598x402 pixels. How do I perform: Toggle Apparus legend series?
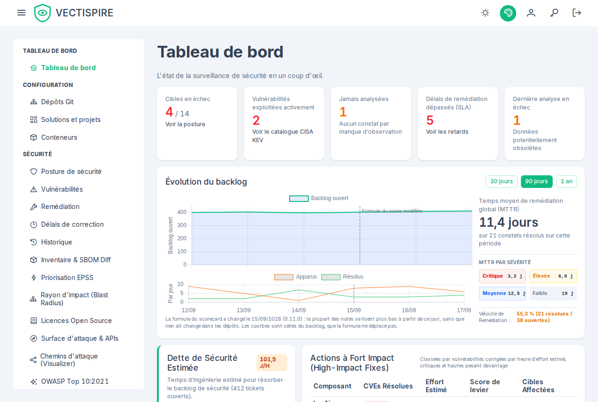[295, 277]
